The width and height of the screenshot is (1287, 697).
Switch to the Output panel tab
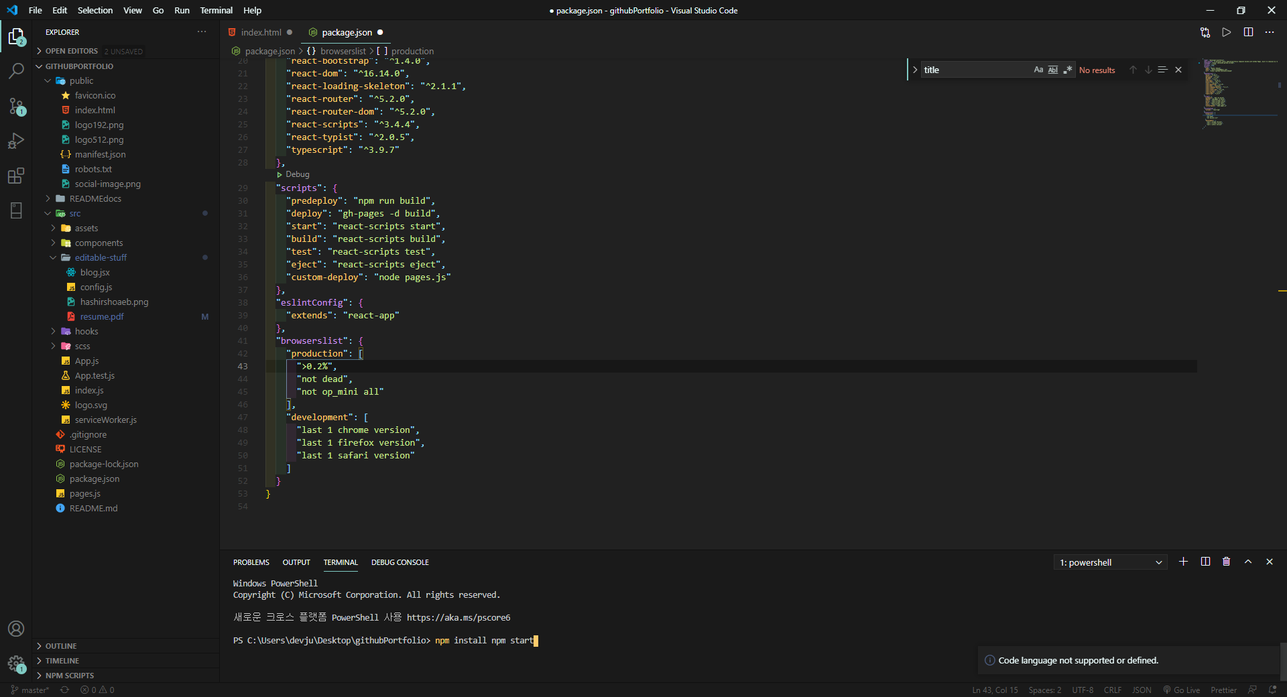point(296,562)
